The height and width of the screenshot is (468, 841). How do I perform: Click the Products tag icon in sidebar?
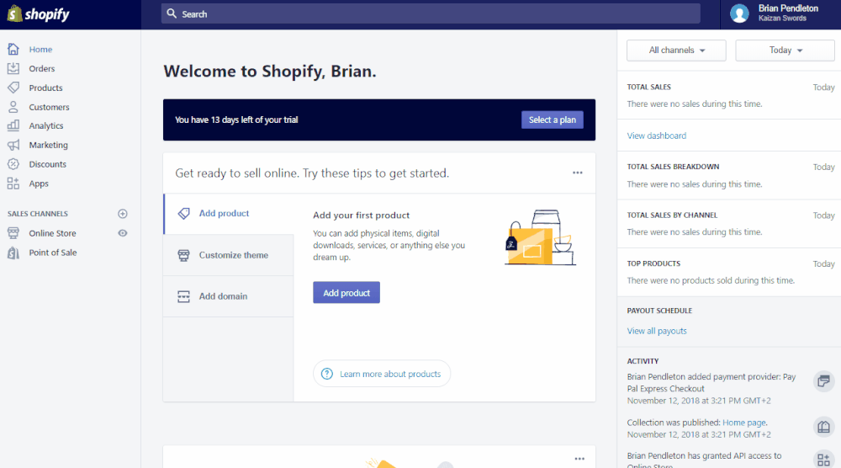click(13, 88)
